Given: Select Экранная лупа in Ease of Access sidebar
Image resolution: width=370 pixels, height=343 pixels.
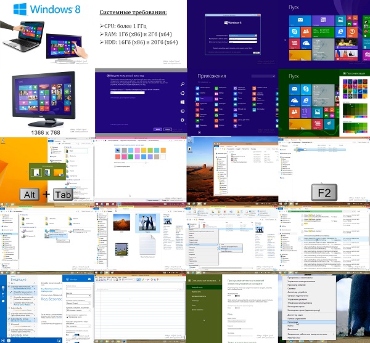Looking at the screenshot, I should [196, 292].
